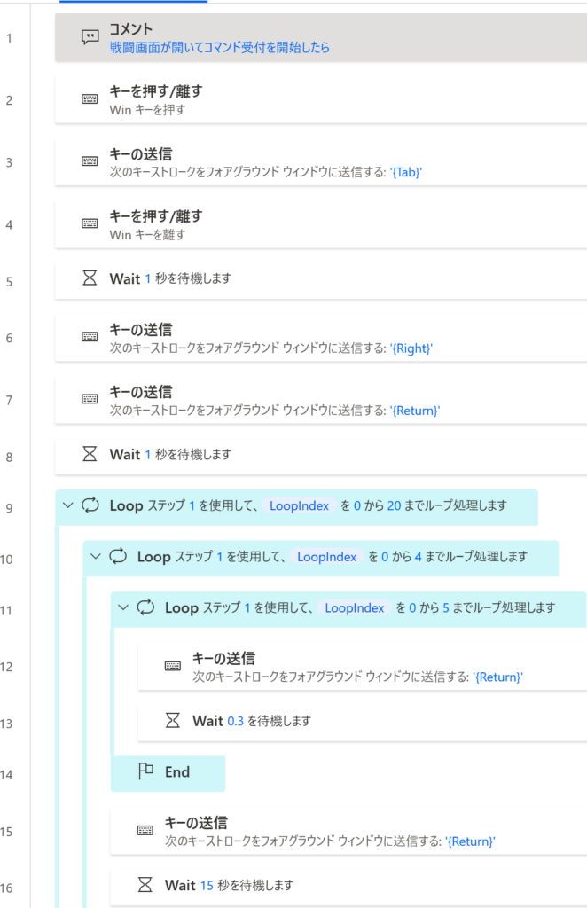Click the comment text 戦闘画面が開いてコマンド受付を開始したら
587x908 pixels.
tap(219, 48)
